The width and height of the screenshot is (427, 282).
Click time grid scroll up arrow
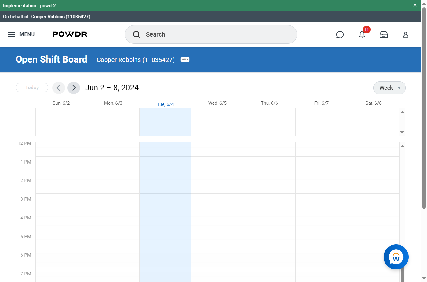[x=403, y=146]
